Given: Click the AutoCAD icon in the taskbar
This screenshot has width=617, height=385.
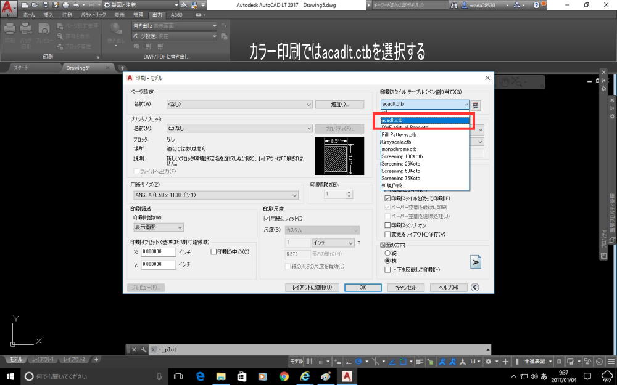Looking at the screenshot, I should (347, 376).
